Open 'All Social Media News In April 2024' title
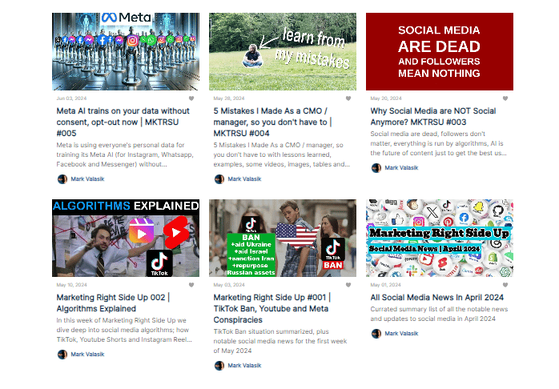The width and height of the screenshot is (559, 389). tap(437, 298)
